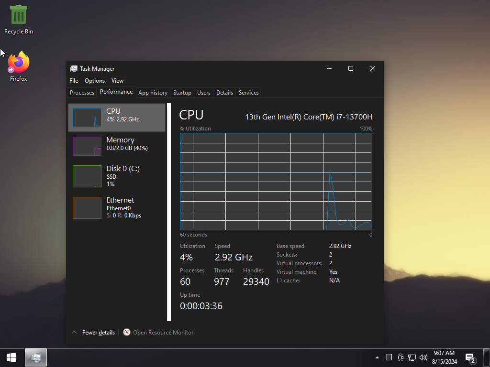Click the taskbar clock and date
The width and height of the screenshot is (490, 367).
tap(444, 357)
